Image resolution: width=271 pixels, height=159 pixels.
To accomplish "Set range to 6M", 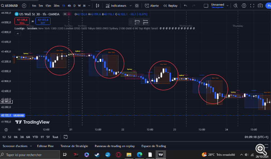I will 28,137.
